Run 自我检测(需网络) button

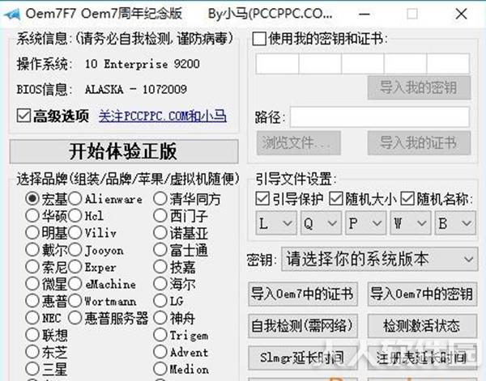pyautogui.click(x=303, y=326)
